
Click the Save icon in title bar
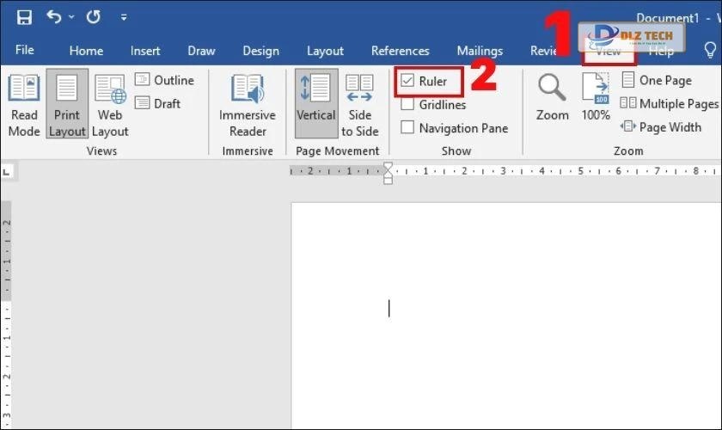point(24,17)
